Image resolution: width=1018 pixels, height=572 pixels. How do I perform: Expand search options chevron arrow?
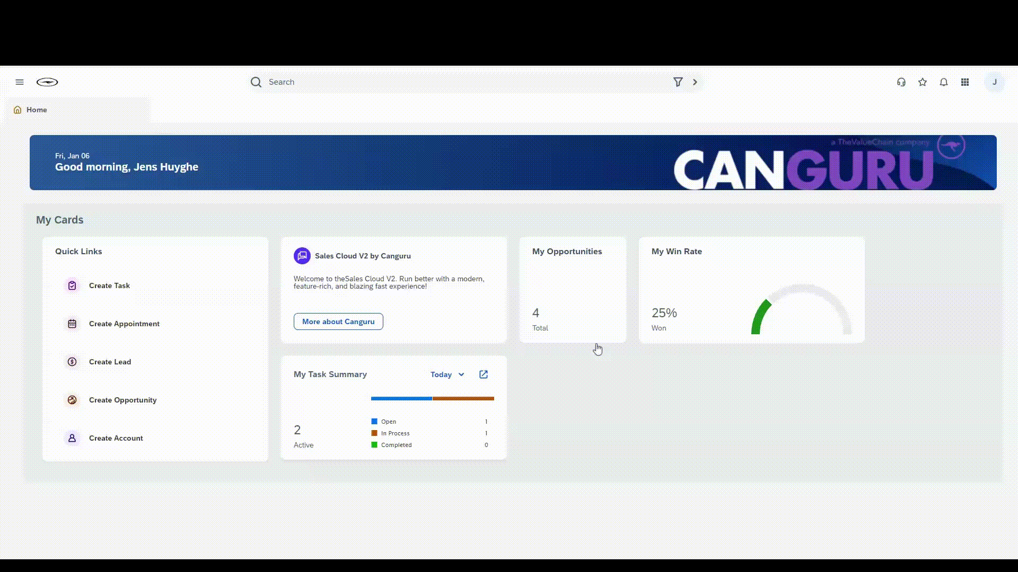point(695,82)
